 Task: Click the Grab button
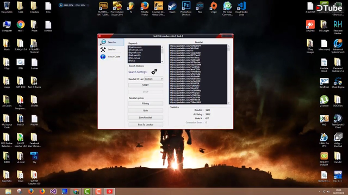click(x=146, y=110)
